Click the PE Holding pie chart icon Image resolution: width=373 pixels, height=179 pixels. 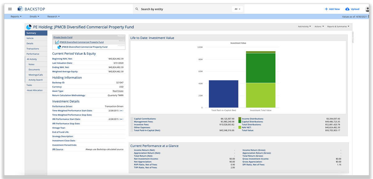(29, 27)
